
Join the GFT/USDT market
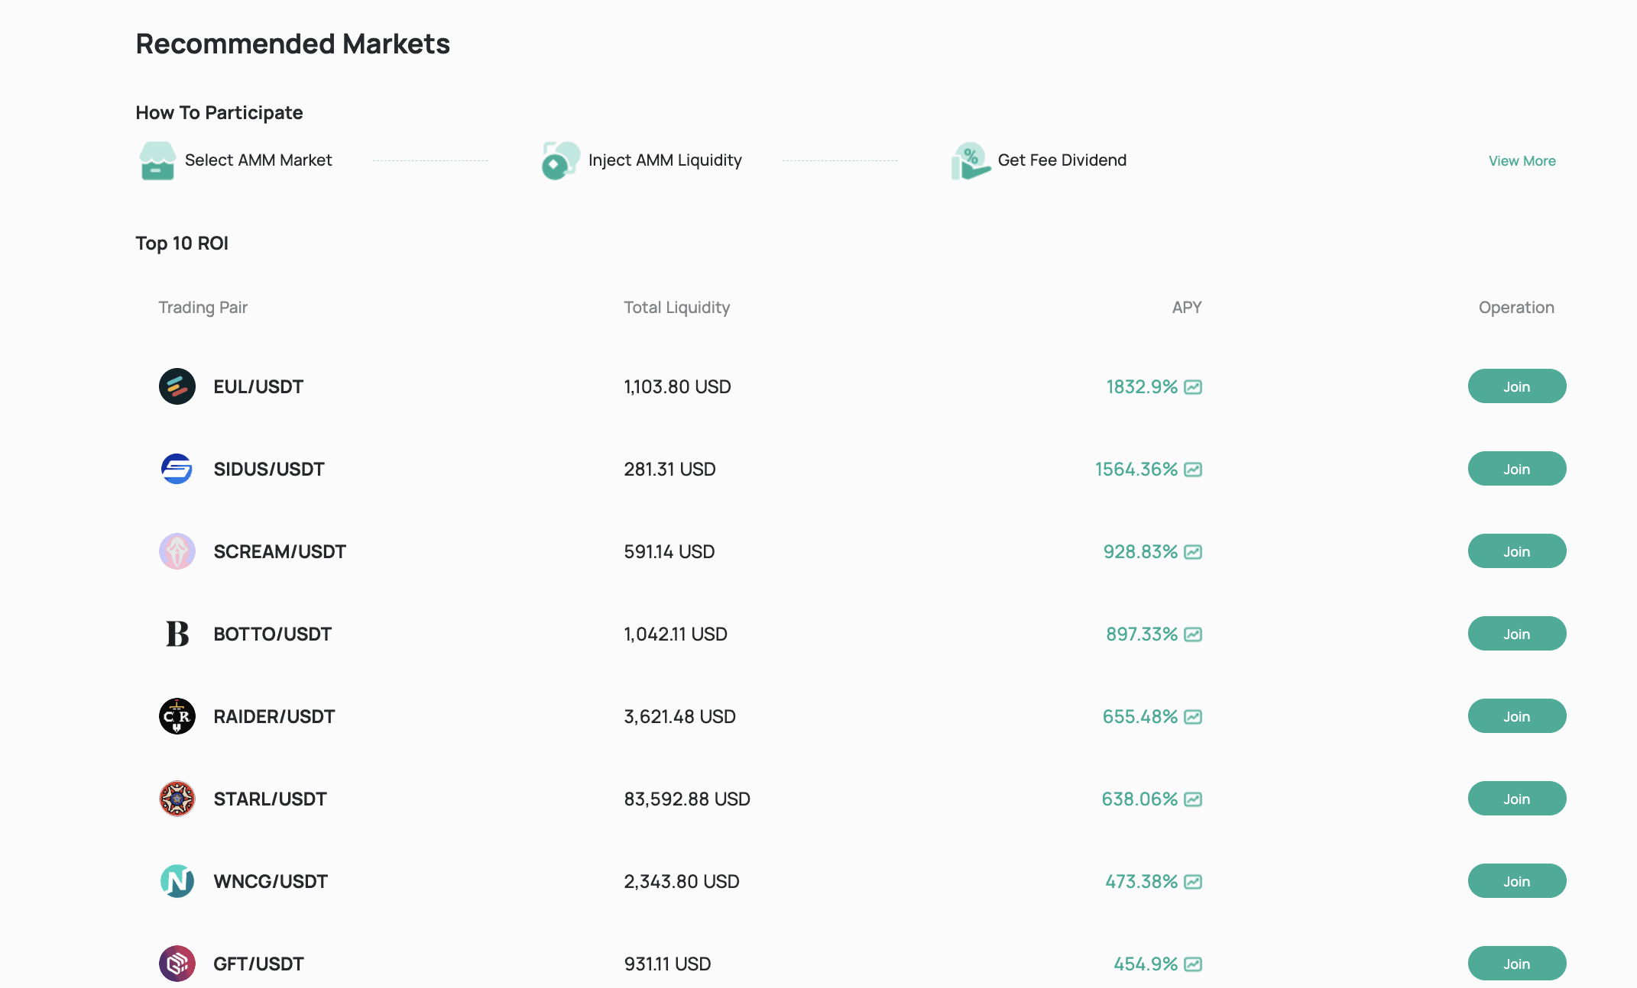point(1516,964)
